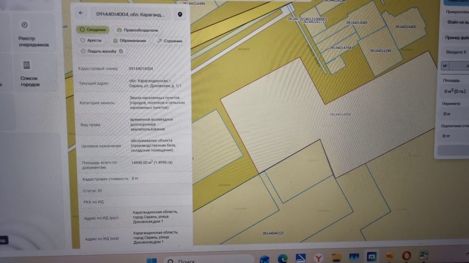
Task: Open Opera browser from the taskbar
Action: 406,256
